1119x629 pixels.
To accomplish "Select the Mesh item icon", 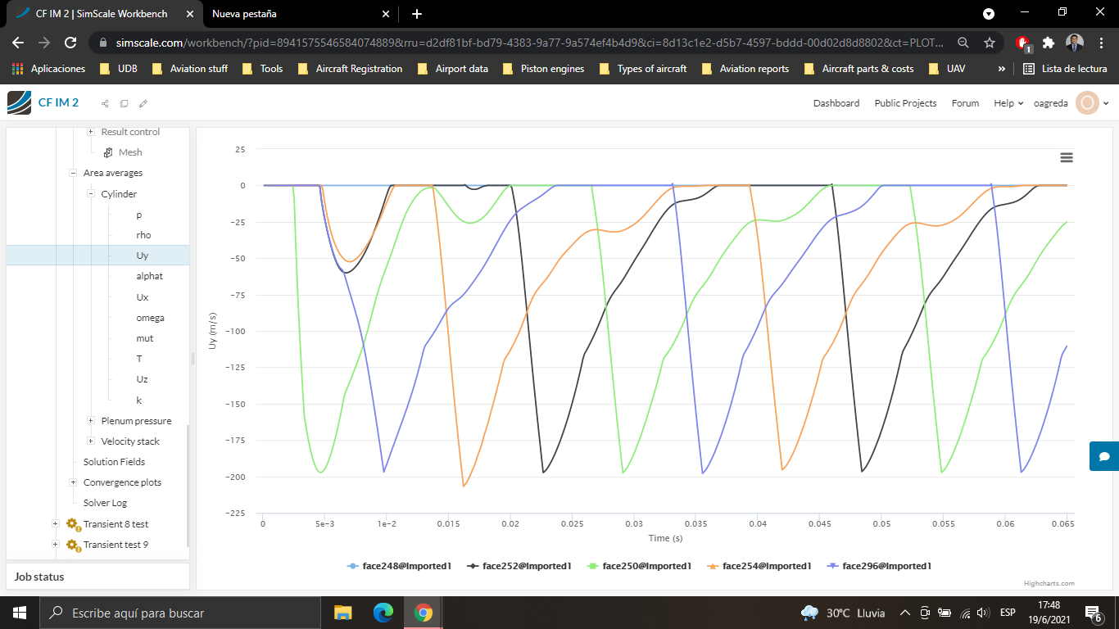I will 108,152.
